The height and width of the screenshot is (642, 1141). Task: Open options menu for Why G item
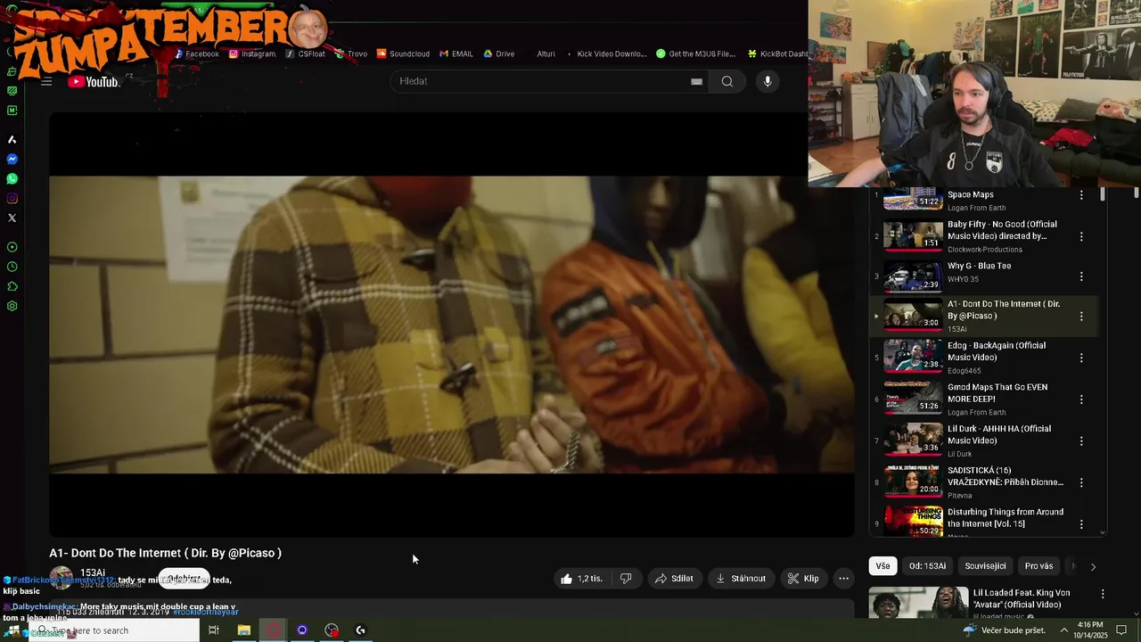[x=1081, y=276]
